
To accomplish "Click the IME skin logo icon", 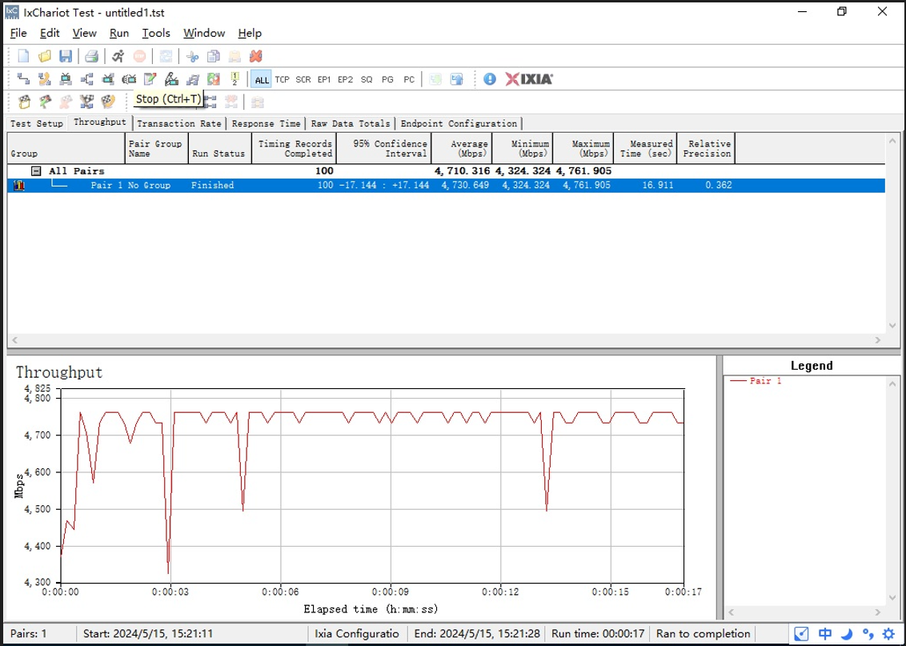I will tap(801, 634).
